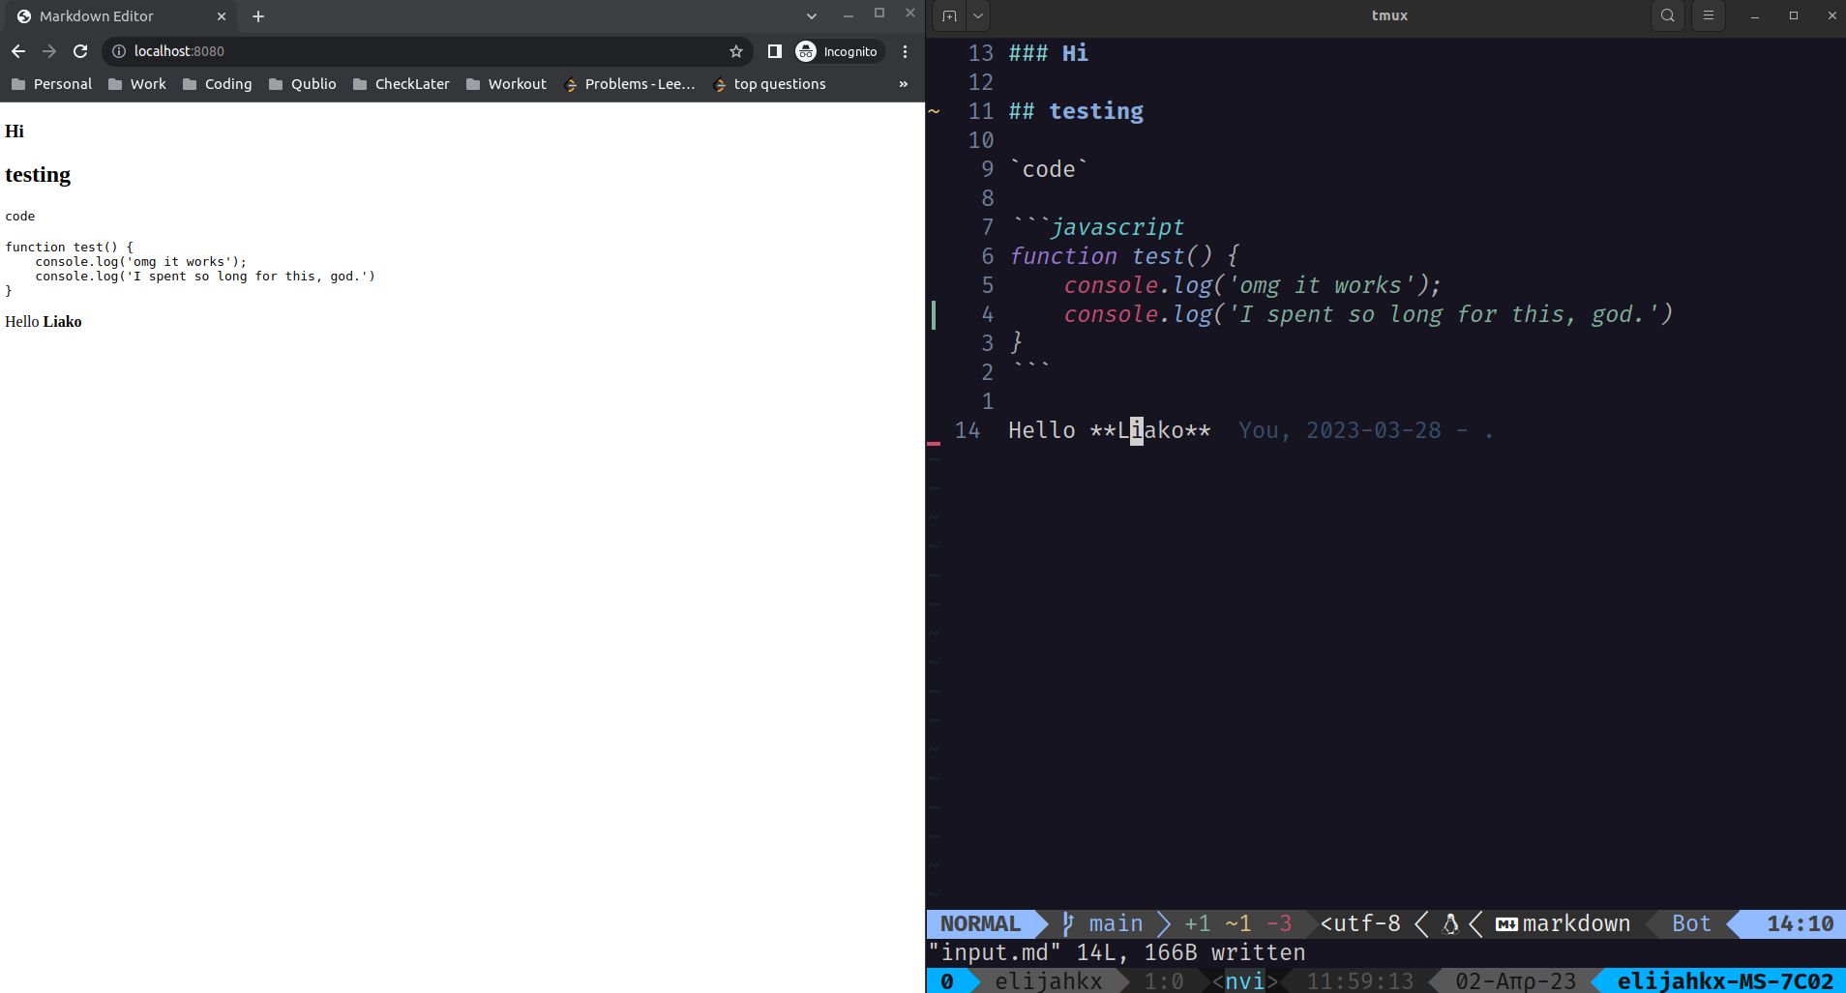Bookmark this page with the star icon
1846x993 pixels.
[736, 51]
